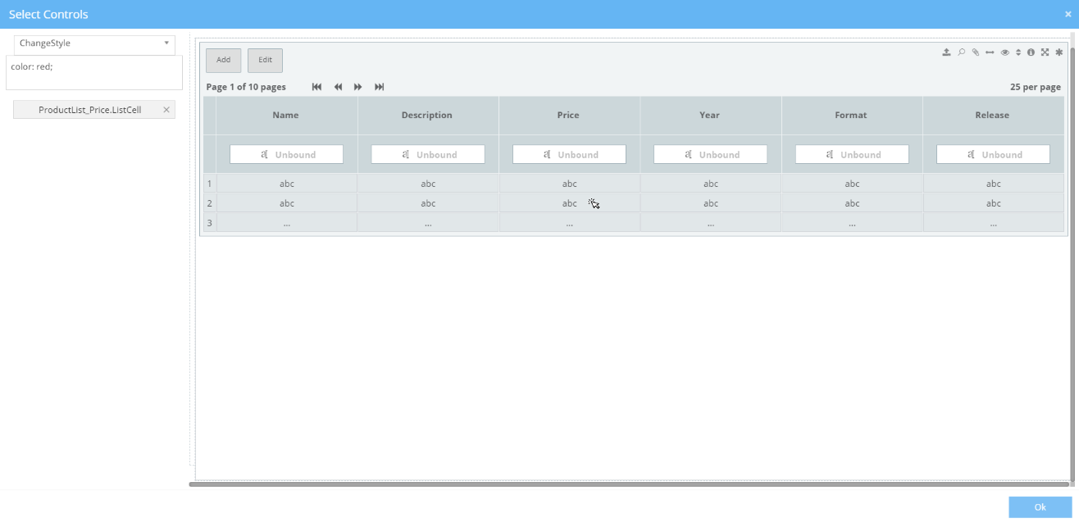Select the Price column header
Image resolution: width=1079 pixels, height=523 pixels.
pyautogui.click(x=568, y=116)
